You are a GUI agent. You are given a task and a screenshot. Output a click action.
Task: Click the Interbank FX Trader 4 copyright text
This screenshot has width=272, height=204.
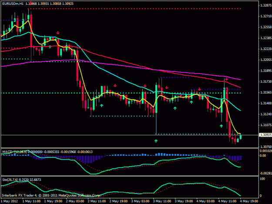tap(51, 195)
